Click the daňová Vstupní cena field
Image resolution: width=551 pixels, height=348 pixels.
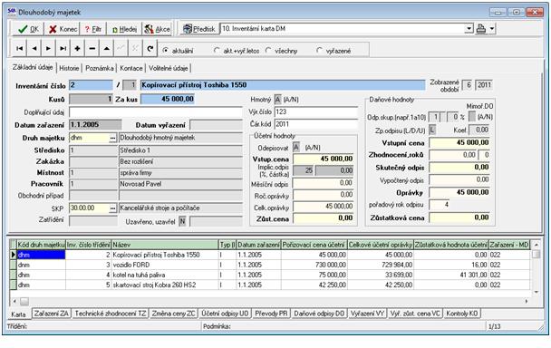click(459, 142)
